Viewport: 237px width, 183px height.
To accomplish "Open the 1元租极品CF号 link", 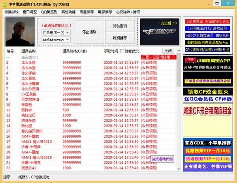I will point(207,28).
